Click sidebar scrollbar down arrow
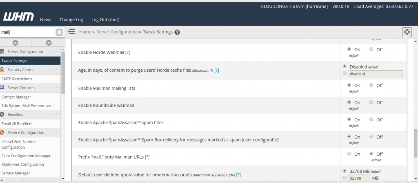The height and width of the screenshot is (183, 418). coord(63,179)
